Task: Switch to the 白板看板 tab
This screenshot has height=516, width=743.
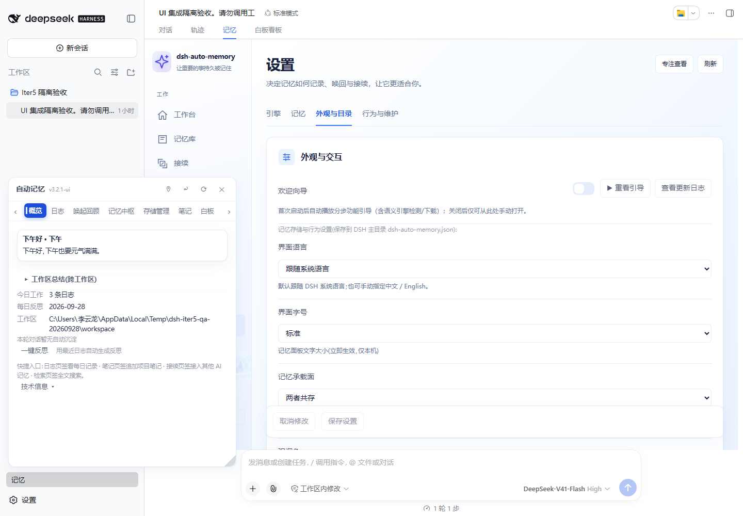Action: (268, 30)
